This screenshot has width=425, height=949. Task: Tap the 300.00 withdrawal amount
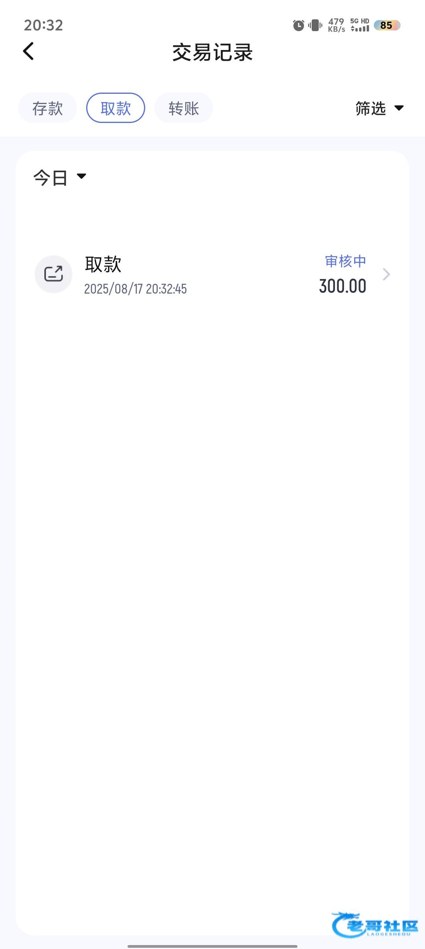coord(342,286)
